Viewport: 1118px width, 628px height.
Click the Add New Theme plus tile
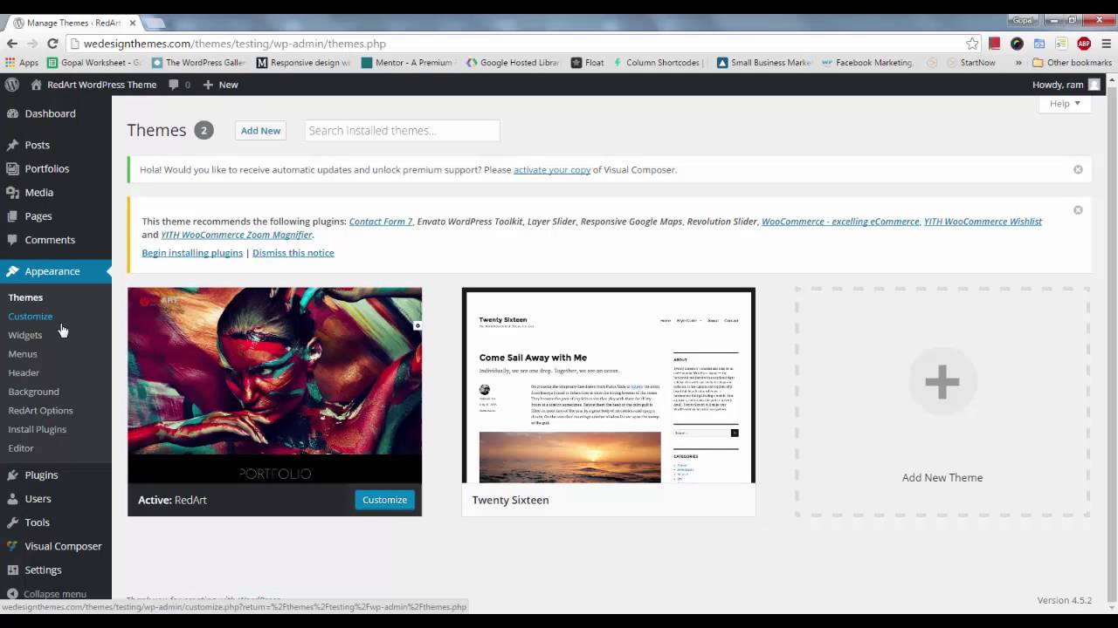[x=942, y=402]
